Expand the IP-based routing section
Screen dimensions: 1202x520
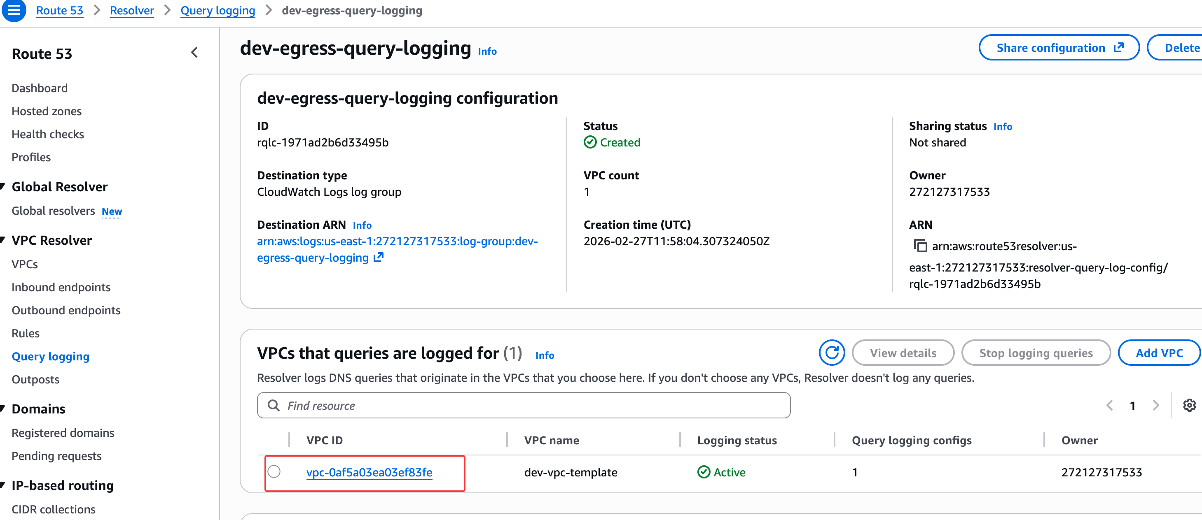point(3,485)
